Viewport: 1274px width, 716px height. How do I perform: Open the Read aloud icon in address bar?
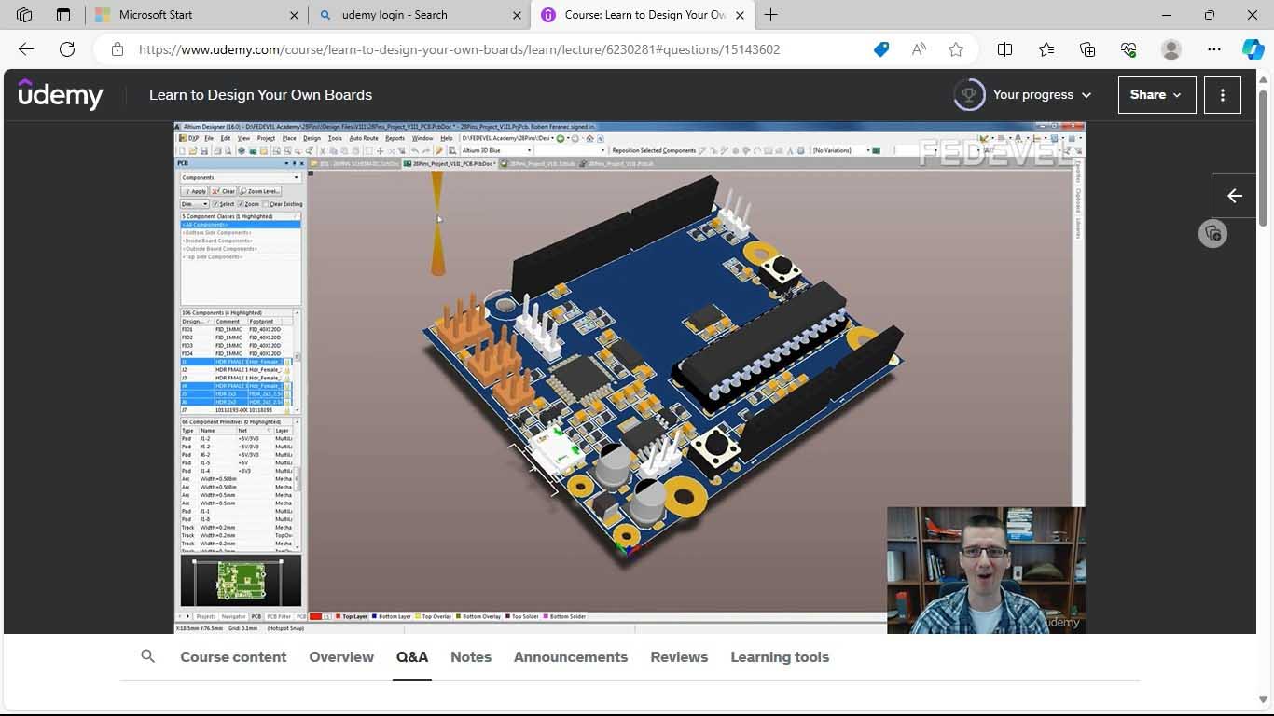pos(919,49)
